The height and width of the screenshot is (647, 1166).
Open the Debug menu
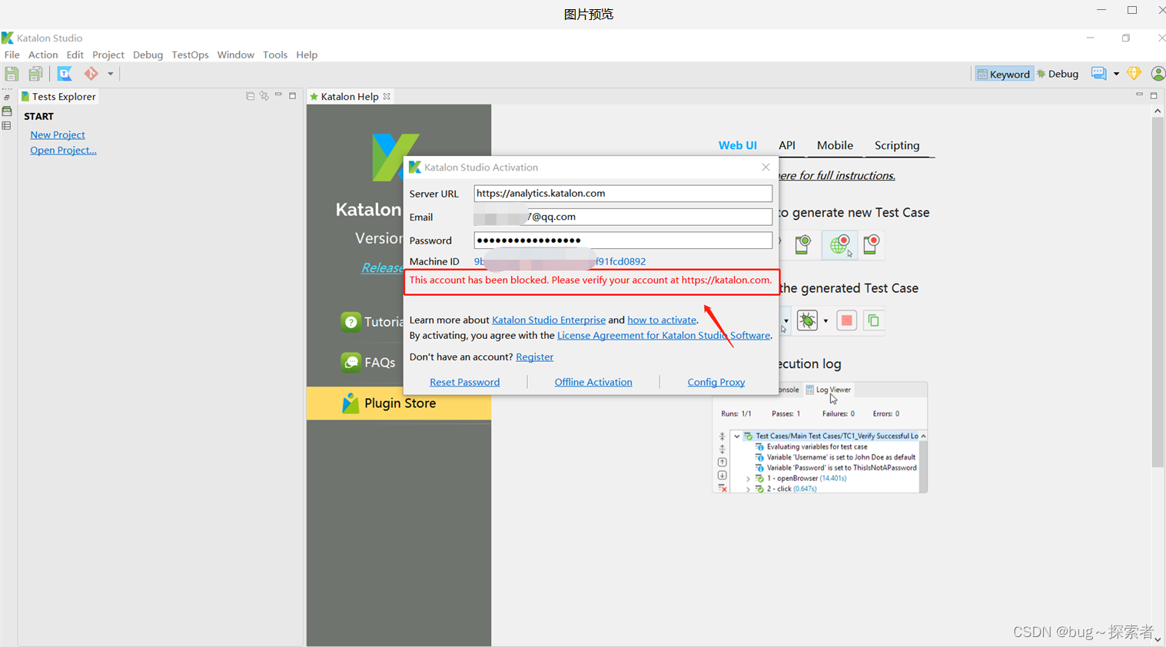[148, 55]
